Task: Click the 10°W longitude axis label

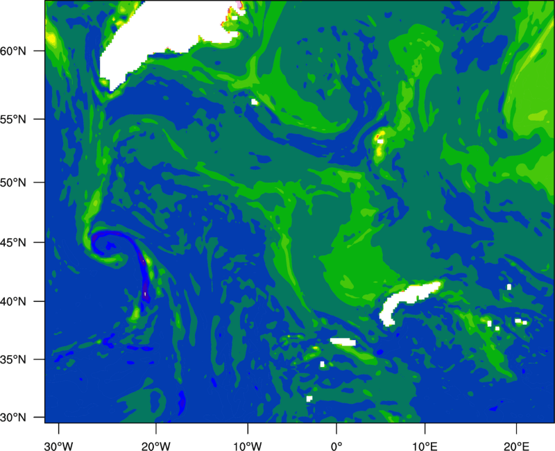Action: (248, 446)
